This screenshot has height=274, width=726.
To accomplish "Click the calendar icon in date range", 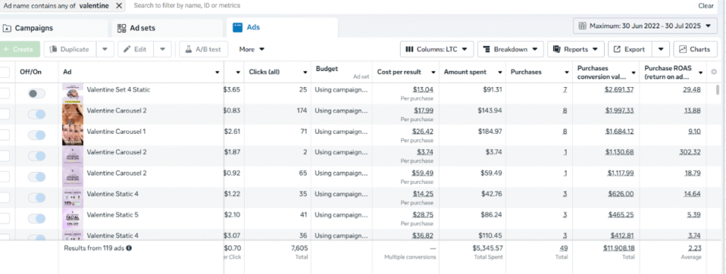I will coord(583,26).
